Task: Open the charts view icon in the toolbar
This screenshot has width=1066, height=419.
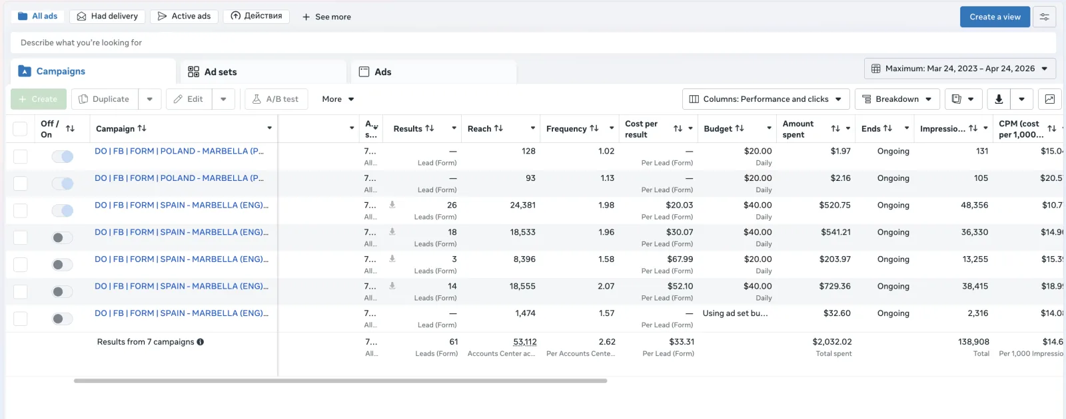Action: pos(1049,99)
